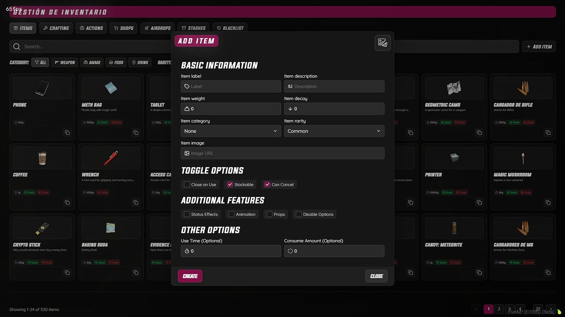
Task: Click the image picker icon in Add Item header
Action: pyautogui.click(x=382, y=42)
